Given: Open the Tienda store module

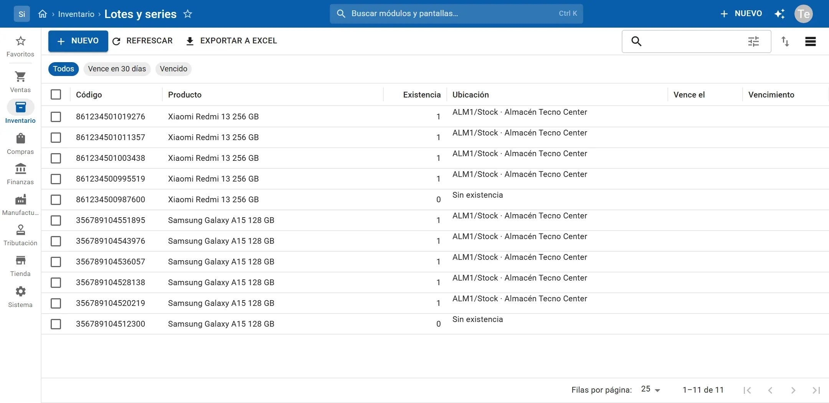Looking at the screenshot, I should coord(20,266).
